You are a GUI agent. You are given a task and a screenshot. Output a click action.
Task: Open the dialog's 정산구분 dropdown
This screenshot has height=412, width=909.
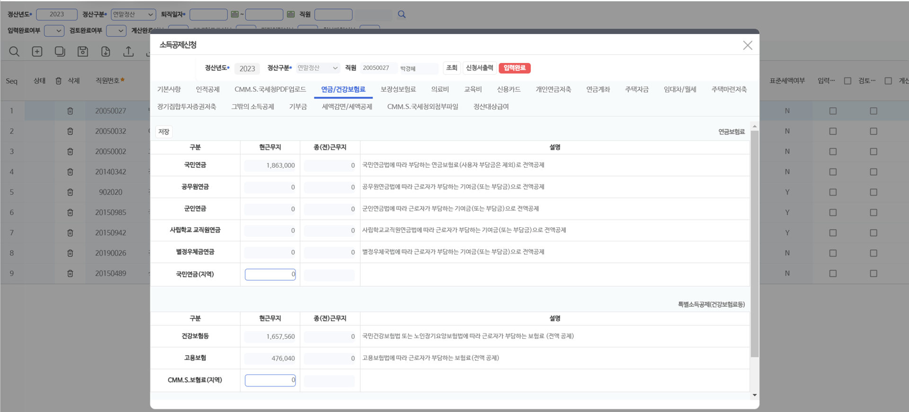pos(318,68)
